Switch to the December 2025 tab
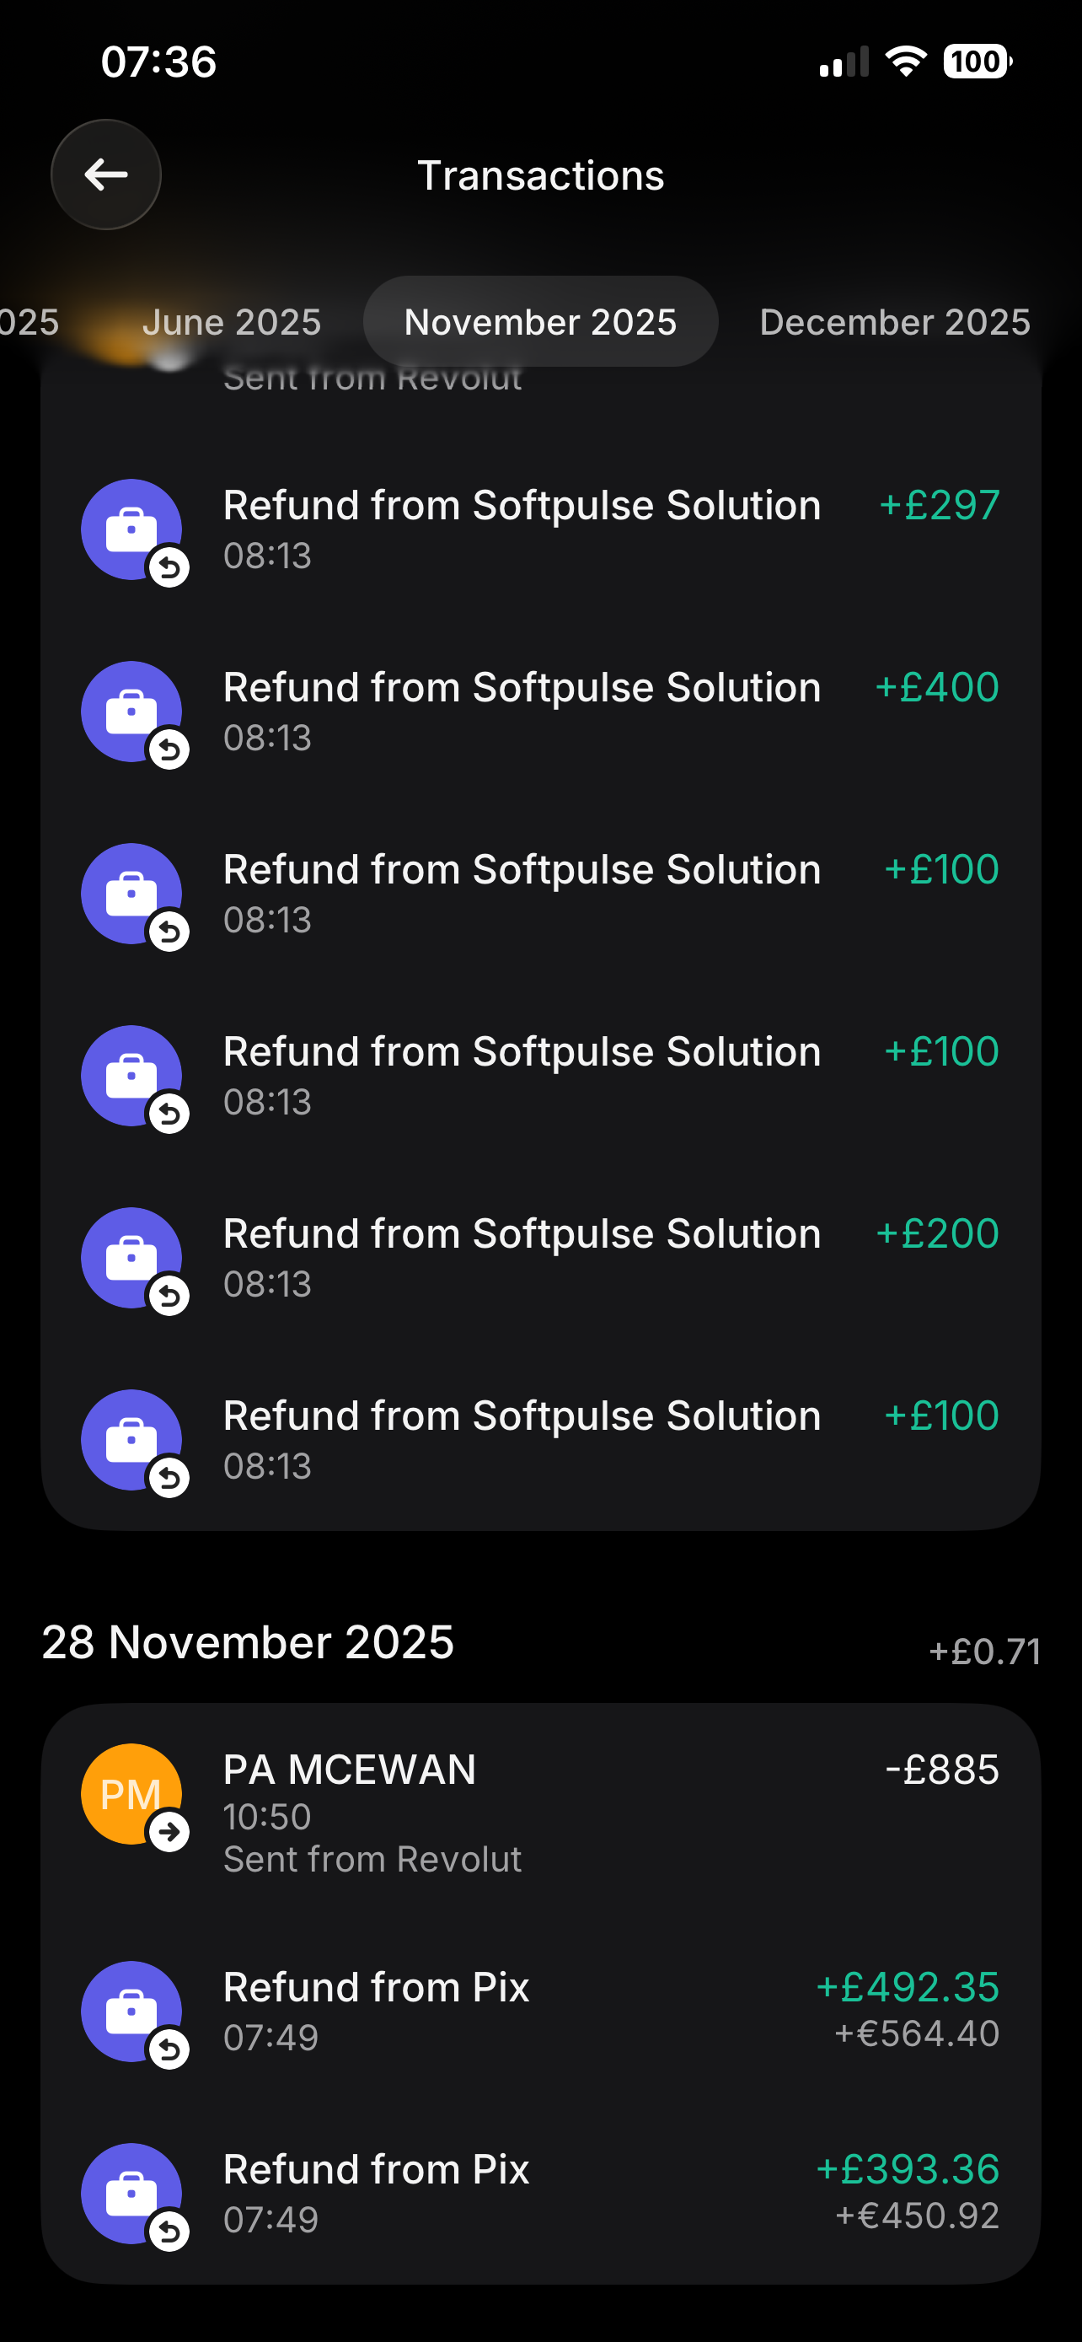The height and width of the screenshot is (2342, 1082). click(895, 322)
